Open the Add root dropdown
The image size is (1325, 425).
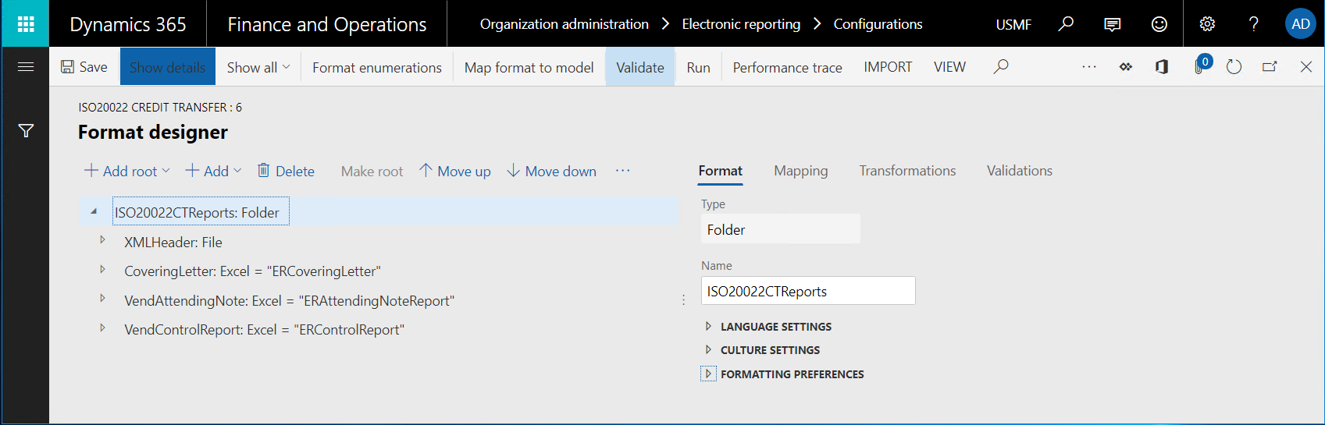pos(126,171)
